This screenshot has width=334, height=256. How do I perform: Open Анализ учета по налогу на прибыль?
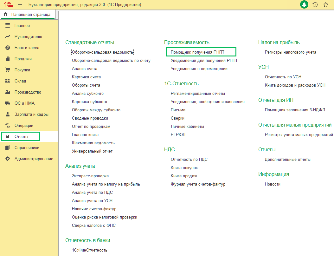[106, 184]
